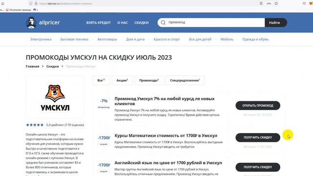The height and width of the screenshot is (176, 313).
Task: Open the СКИДКИ menu item
Action: point(141,23)
